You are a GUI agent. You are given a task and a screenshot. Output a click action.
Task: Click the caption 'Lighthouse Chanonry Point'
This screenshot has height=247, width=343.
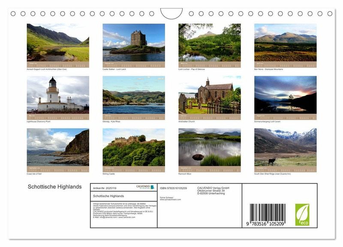39,122
